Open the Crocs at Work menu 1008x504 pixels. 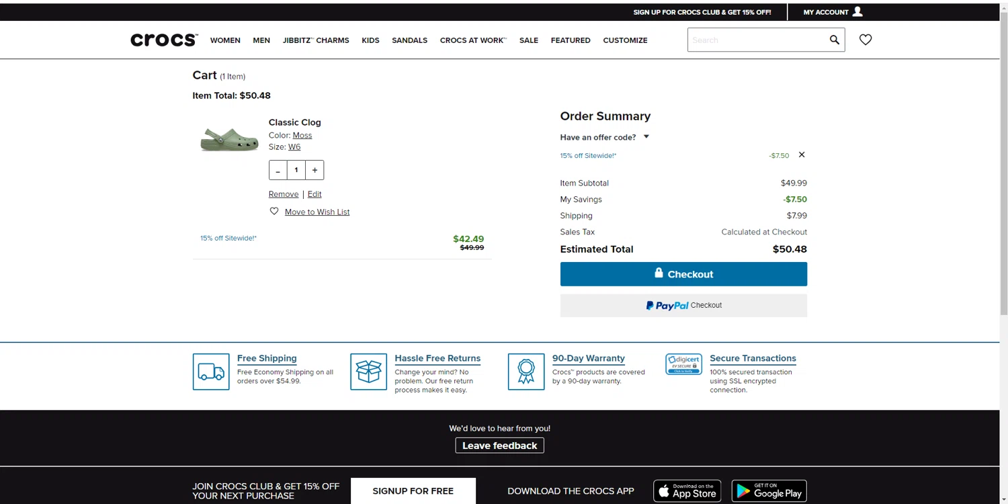(x=473, y=40)
